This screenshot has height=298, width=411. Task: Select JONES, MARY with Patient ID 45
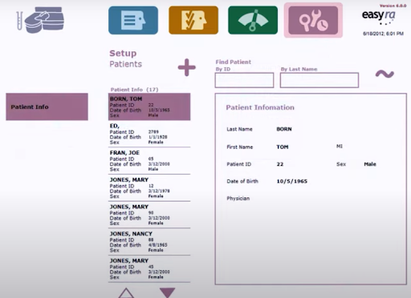point(149,268)
